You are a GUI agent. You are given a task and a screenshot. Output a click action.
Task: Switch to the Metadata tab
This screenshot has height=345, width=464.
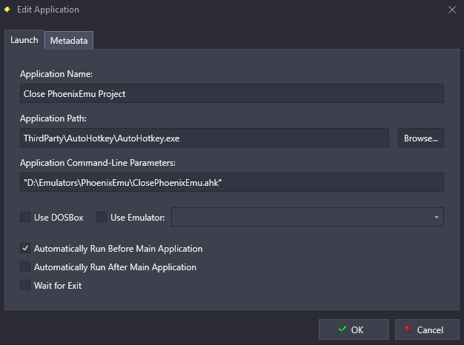tap(69, 41)
